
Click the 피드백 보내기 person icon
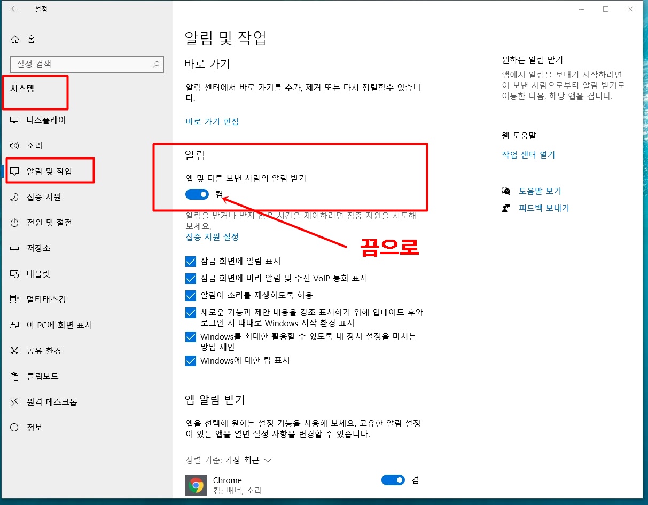[506, 208]
